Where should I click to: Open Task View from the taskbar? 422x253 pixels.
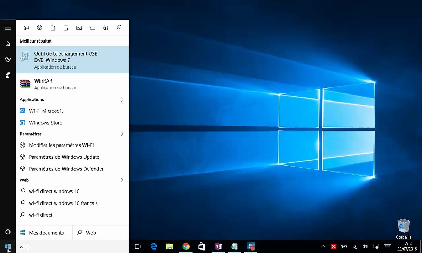137,246
